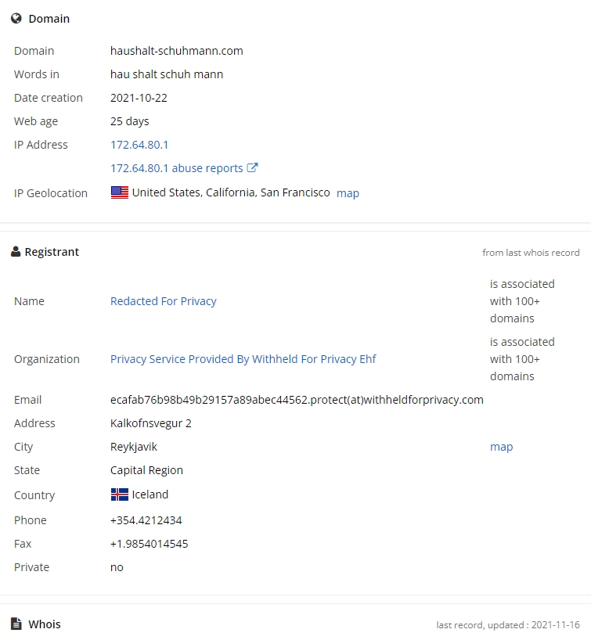591x640 pixels.
Task: Click the document icon beside Whois heading
Action: tap(16, 624)
